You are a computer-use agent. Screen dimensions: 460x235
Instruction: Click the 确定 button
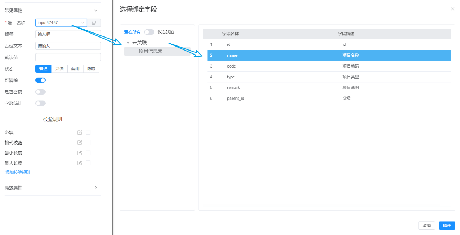click(x=447, y=226)
